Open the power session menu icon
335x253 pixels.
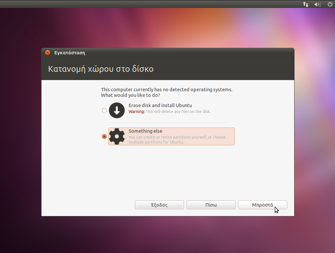pyautogui.click(x=330, y=4)
